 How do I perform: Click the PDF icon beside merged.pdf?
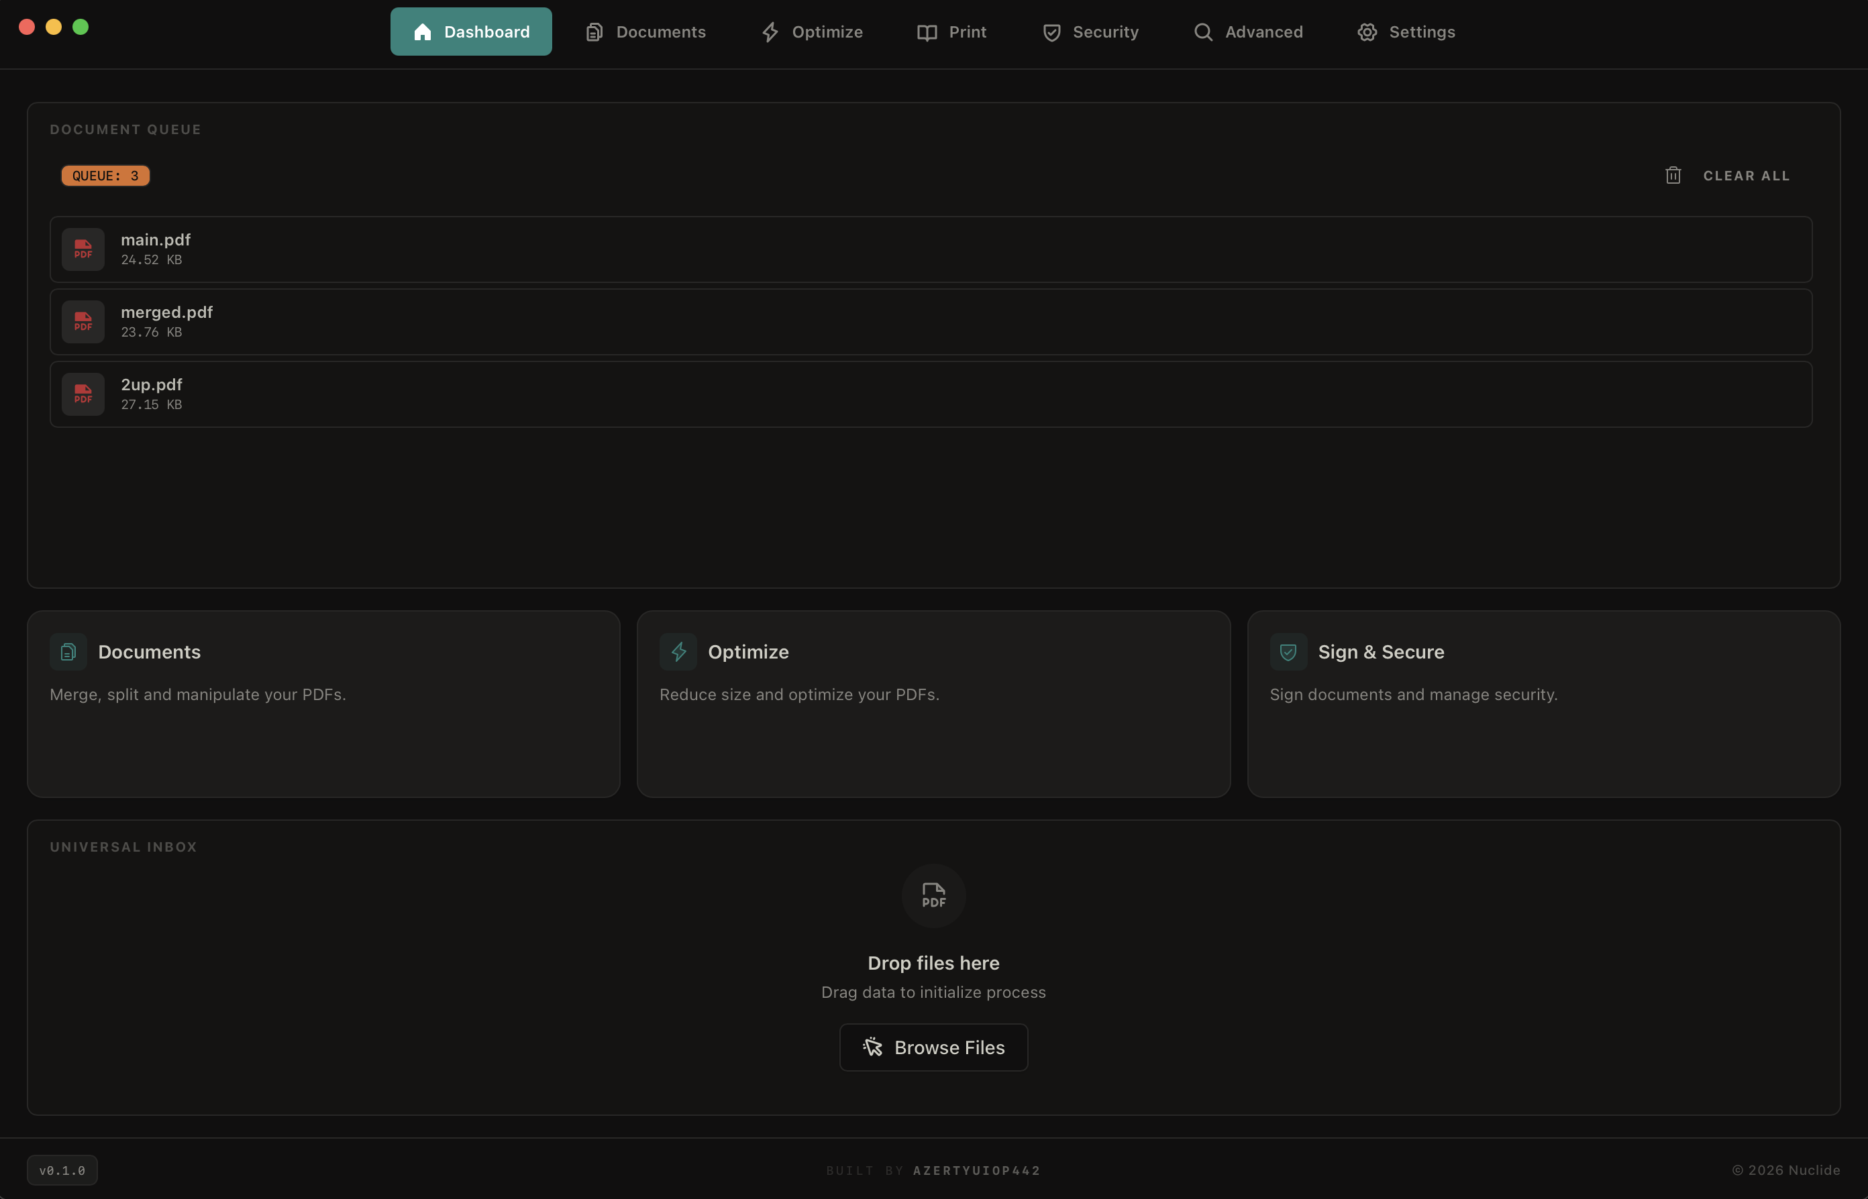tap(83, 322)
